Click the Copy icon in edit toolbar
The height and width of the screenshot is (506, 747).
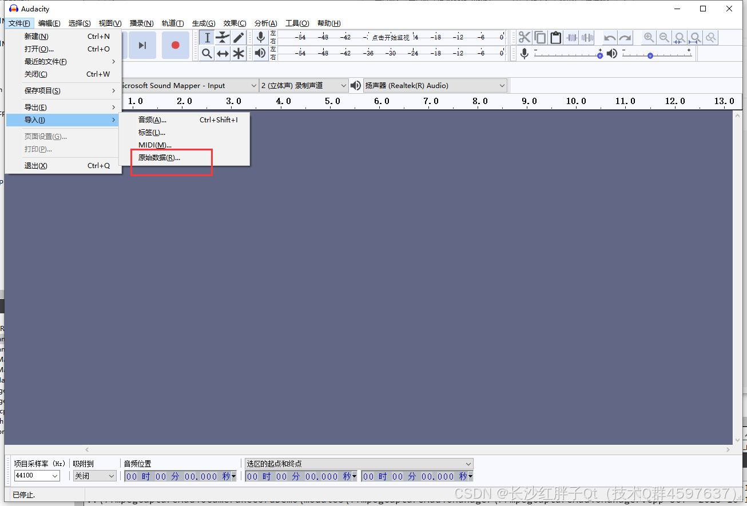(x=540, y=38)
